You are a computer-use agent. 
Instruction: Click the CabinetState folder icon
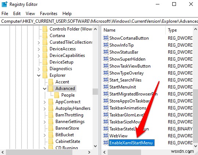(51, 141)
